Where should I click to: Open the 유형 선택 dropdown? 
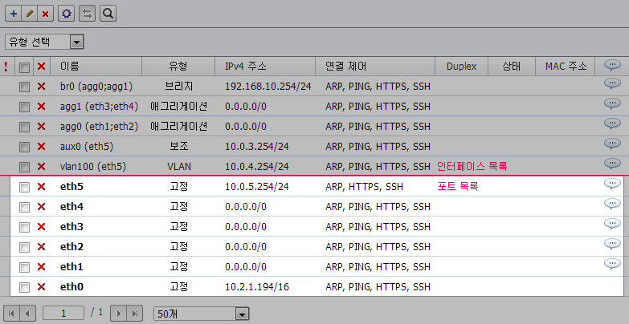coord(44,41)
